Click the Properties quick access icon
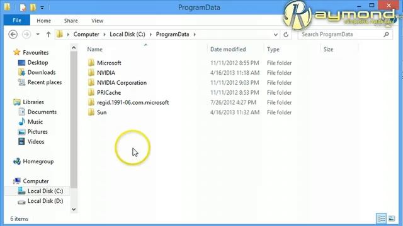The width and height of the screenshot is (403, 226). click(23, 8)
